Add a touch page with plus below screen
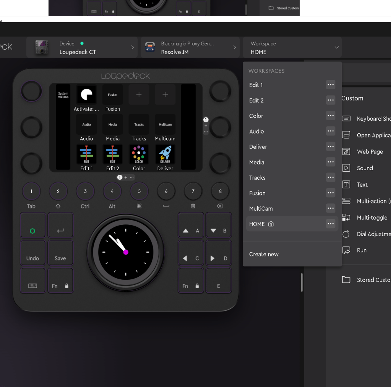 point(126,177)
